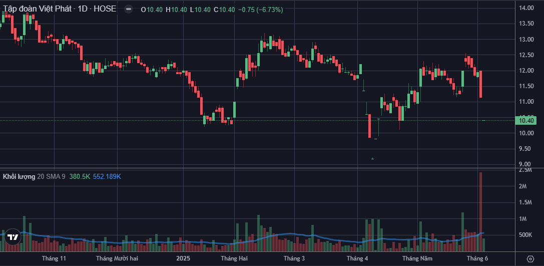This screenshot has width=544, height=266.
Task: Click the blue 552.189K SMA value
Action: tap(107, 176)
